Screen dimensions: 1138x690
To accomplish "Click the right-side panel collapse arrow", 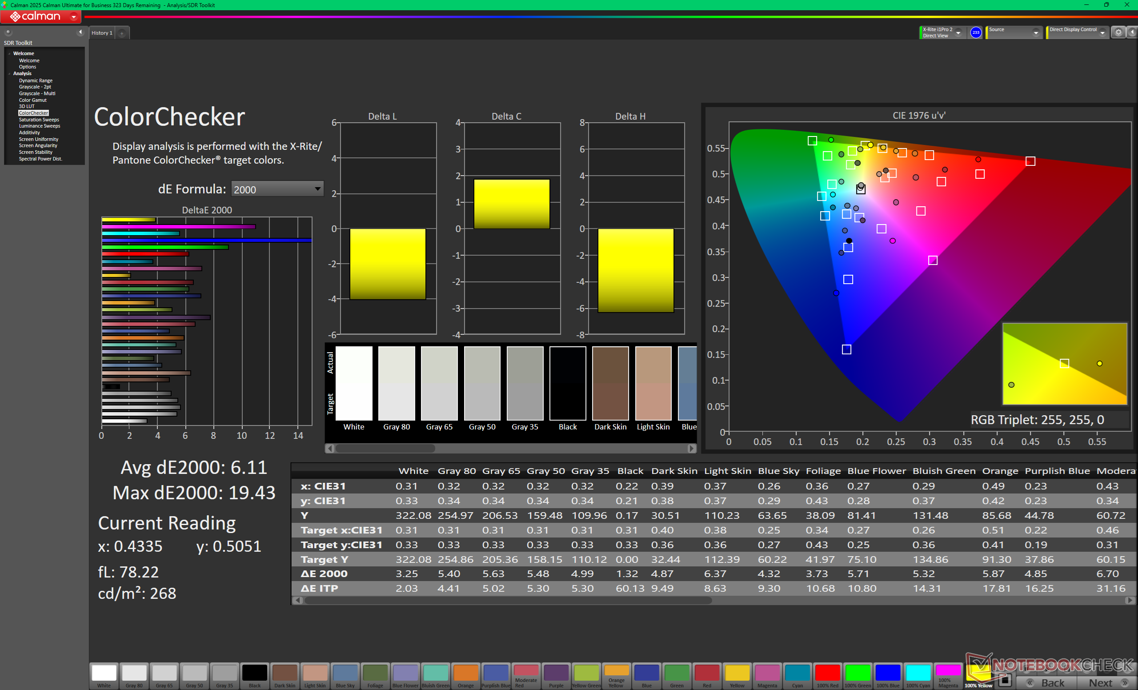I will pyautogui.click(x=1131, y=32).
